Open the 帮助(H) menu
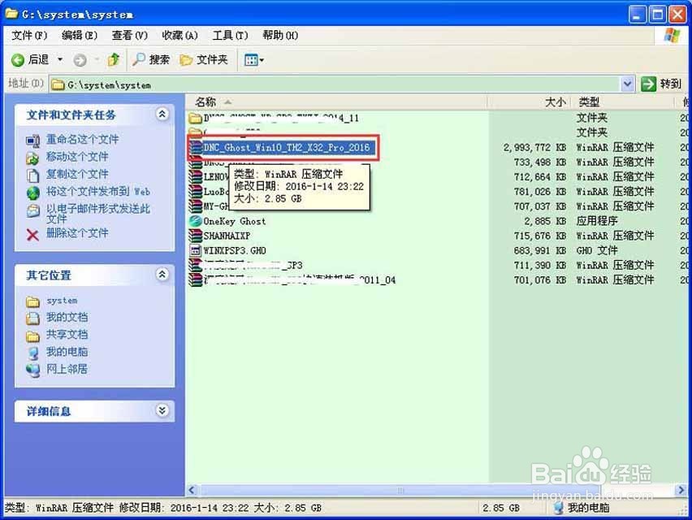The height and width of the screenshot is (520, 692). [280, 35]
